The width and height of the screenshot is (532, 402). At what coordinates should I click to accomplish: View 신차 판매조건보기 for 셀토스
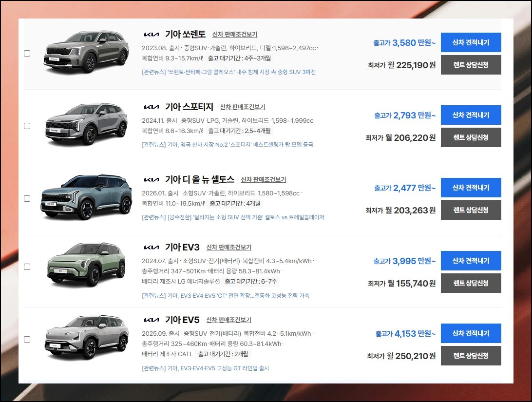click(264, 180)
